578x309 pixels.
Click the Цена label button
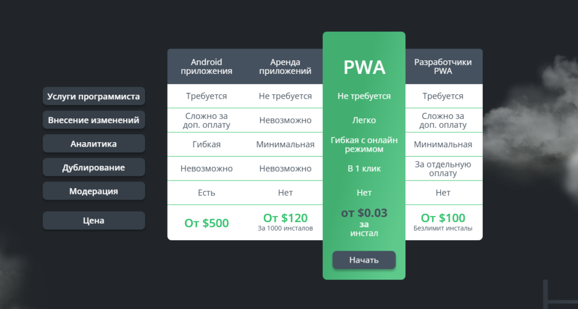coord(94,220)
